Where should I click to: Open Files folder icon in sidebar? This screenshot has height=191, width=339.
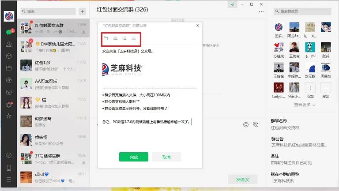pos(9,68)
